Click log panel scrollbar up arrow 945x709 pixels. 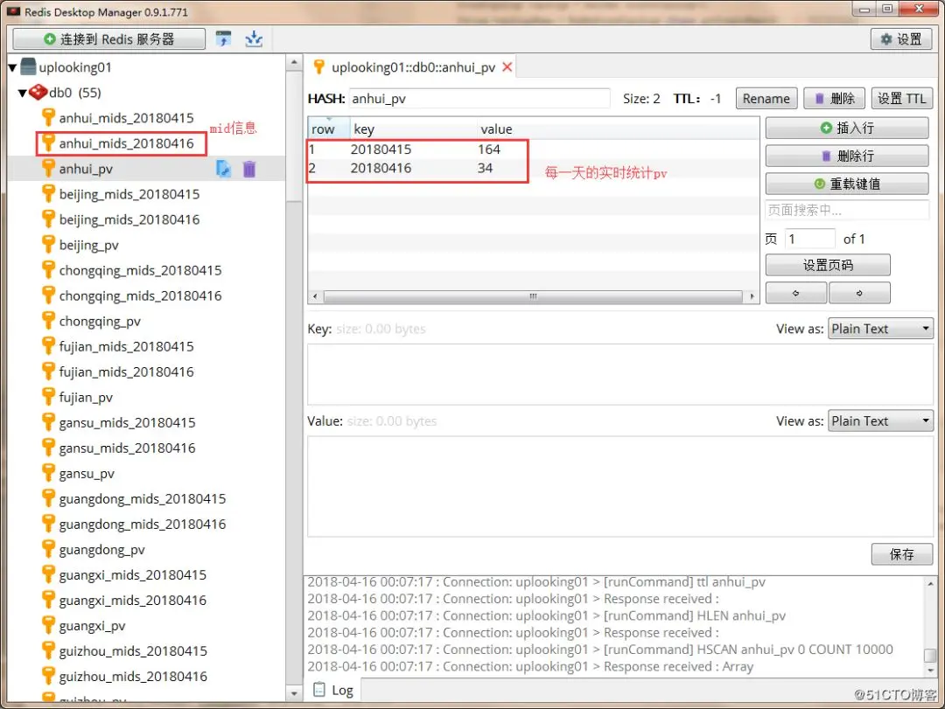point(930,584)
